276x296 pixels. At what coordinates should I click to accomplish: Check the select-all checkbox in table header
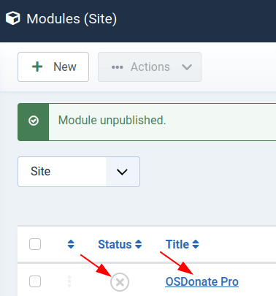35,244
